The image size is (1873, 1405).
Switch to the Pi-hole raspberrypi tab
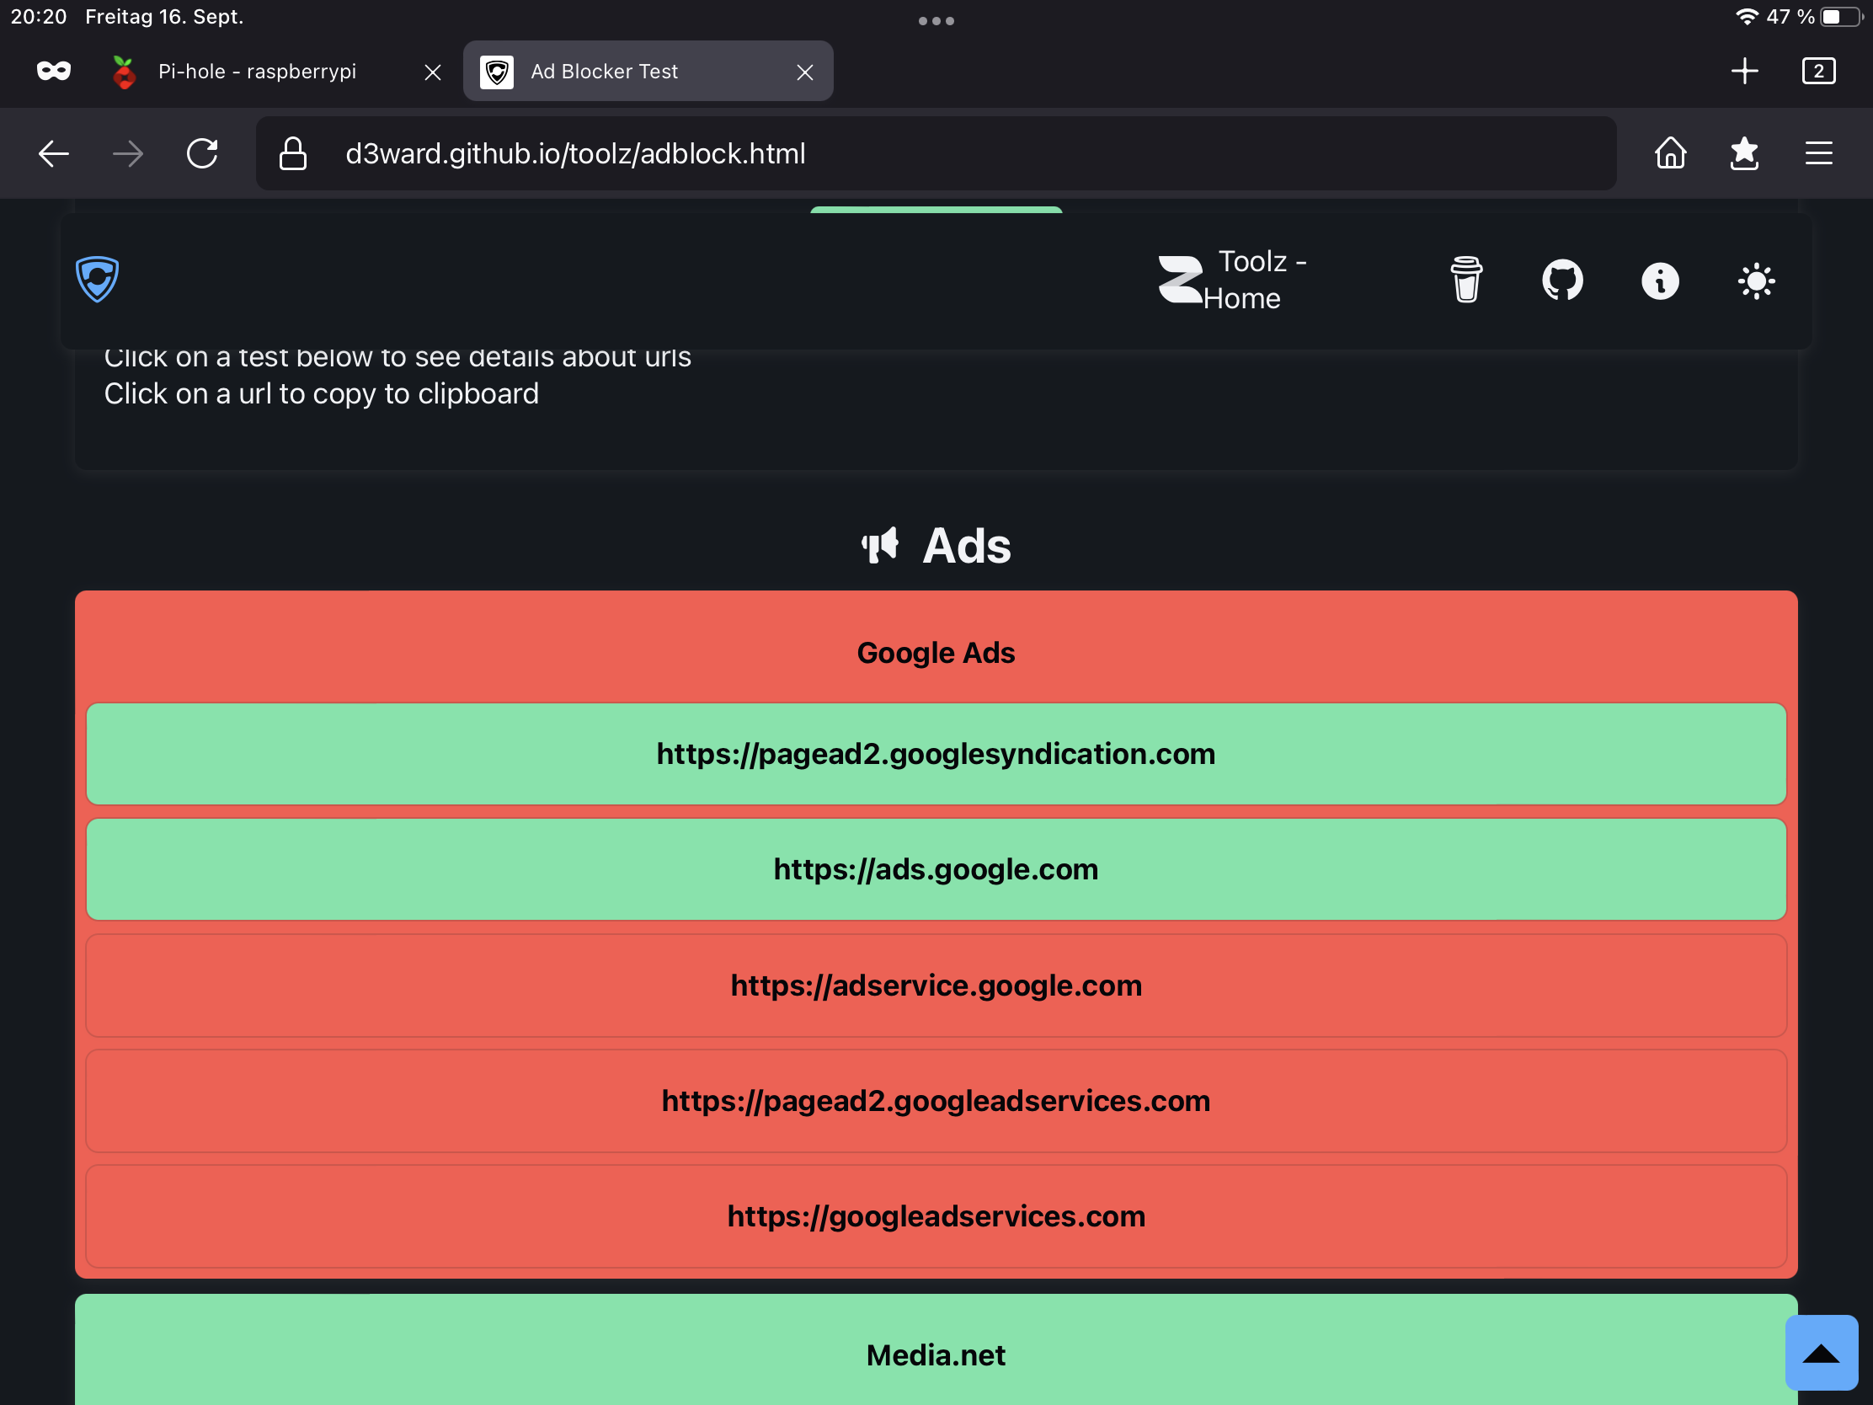click(258, 71)
